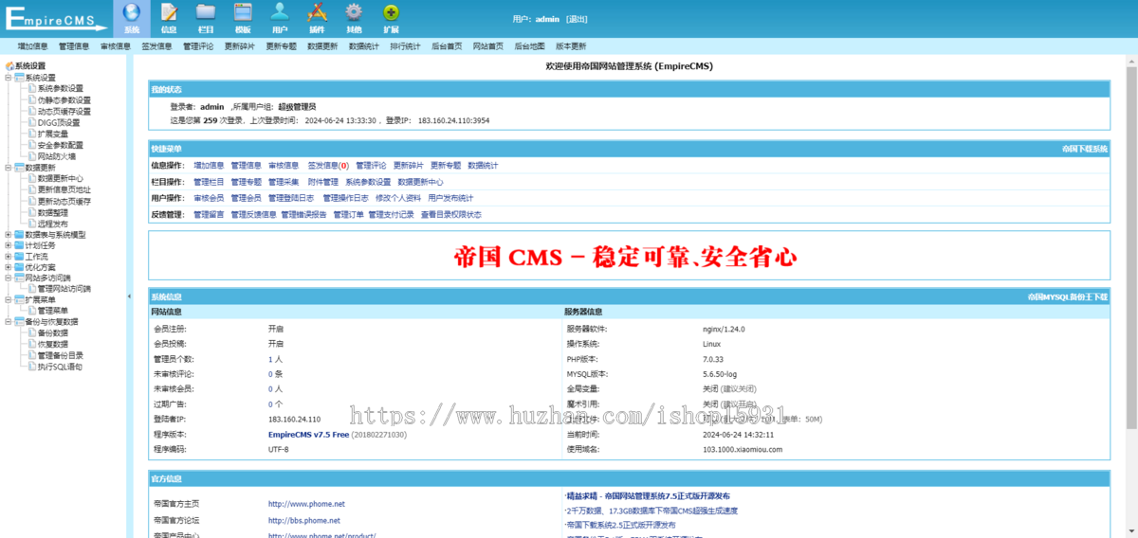Open the 用户 person icon
Image resolution: width=1138 pixels, height=538 pixels.
(280, 13)
